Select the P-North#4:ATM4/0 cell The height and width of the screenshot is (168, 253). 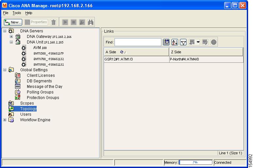(207, 59)
